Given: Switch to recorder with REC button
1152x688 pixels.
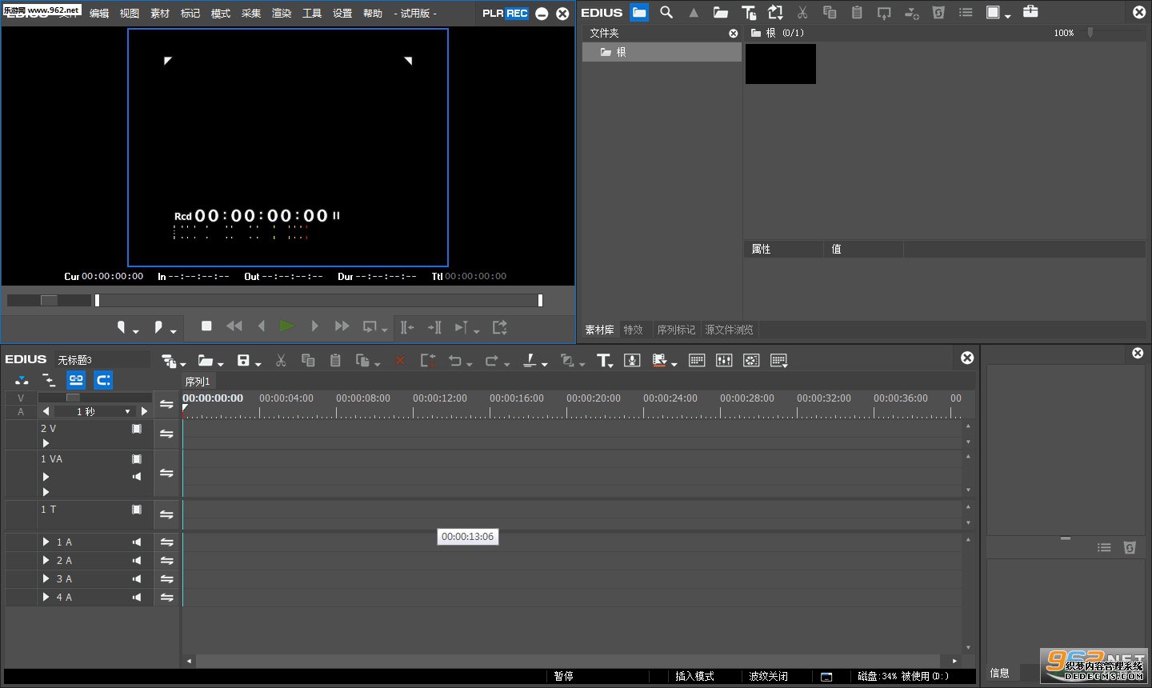Looking at the screenshot, I should [517, 13].
